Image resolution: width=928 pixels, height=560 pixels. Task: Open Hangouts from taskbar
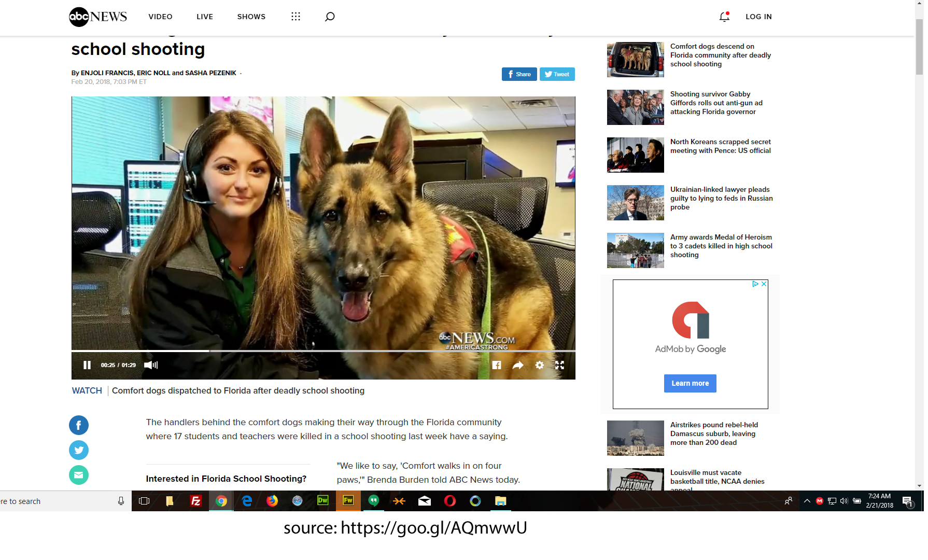[x=374, y=501]
